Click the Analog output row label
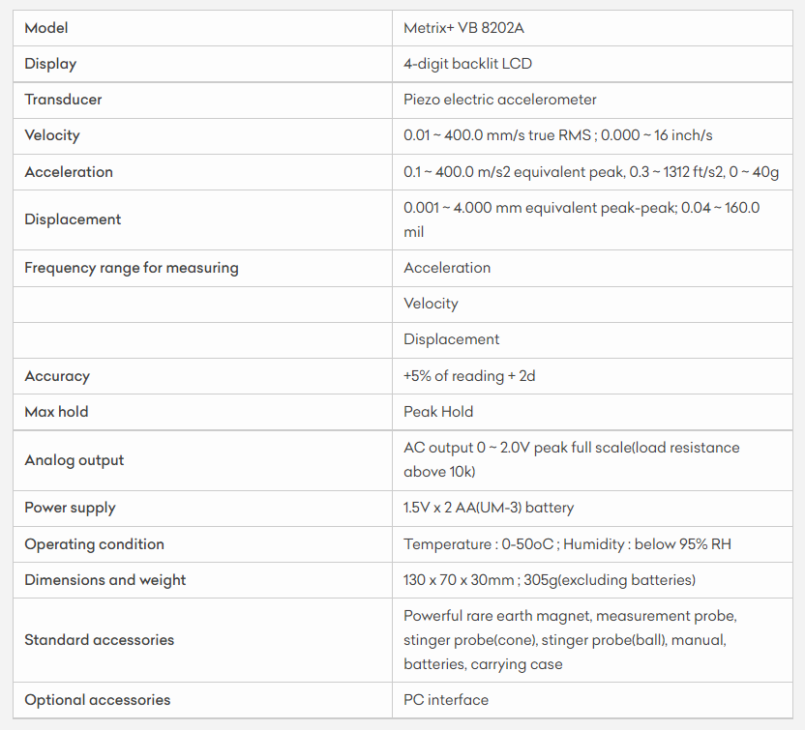The image size is (805, 730). (75, 460)
